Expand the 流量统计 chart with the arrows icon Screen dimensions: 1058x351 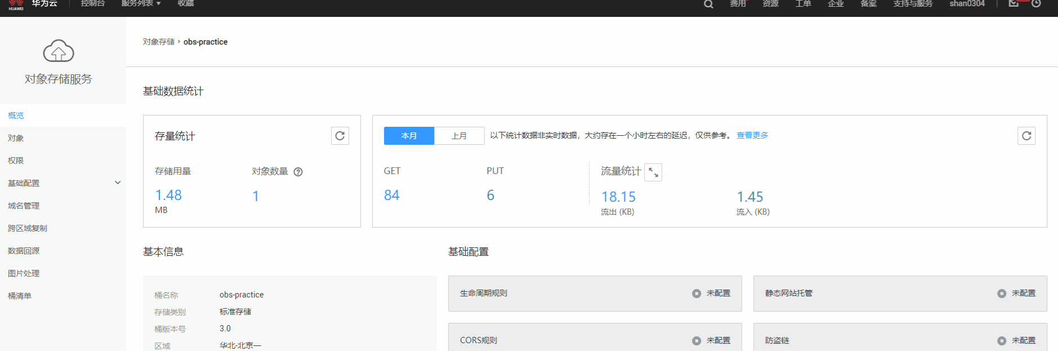(x=653, y=172)
